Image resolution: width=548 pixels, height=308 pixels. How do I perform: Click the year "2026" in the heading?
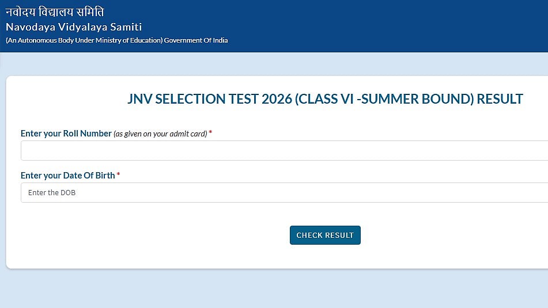coord(277,99)
